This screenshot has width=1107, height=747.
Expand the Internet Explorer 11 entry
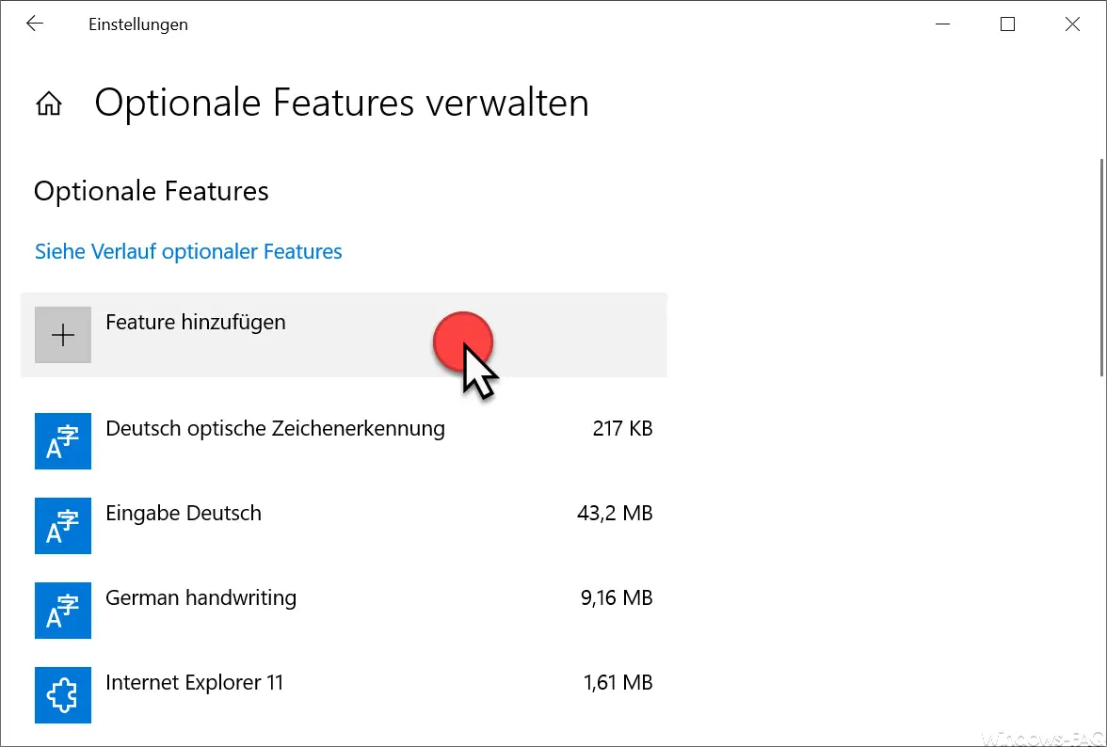(344, 695)
